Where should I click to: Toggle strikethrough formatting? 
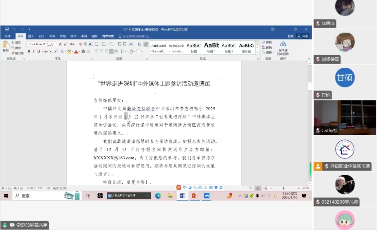[x=46, y=52]
